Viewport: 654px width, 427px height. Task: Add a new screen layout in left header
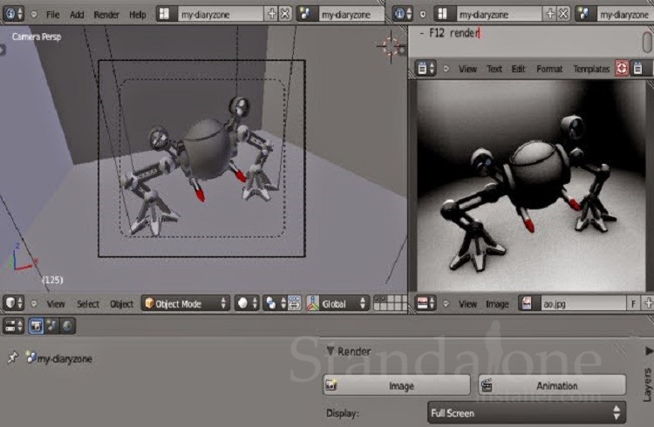point(271,14)
